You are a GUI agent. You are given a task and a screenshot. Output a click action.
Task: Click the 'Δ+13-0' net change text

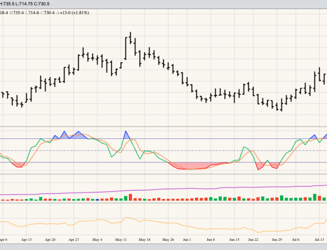click(63, 13)
